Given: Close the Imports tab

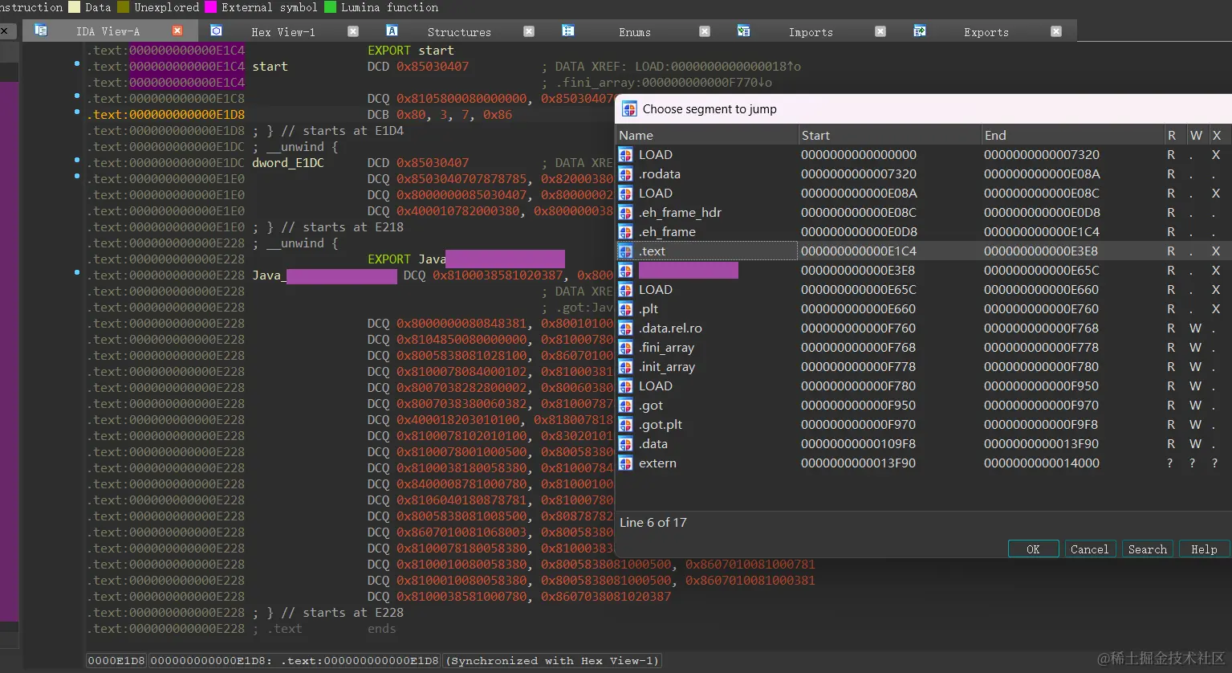Looking at the screenshot, I should [x=880, y=31].
